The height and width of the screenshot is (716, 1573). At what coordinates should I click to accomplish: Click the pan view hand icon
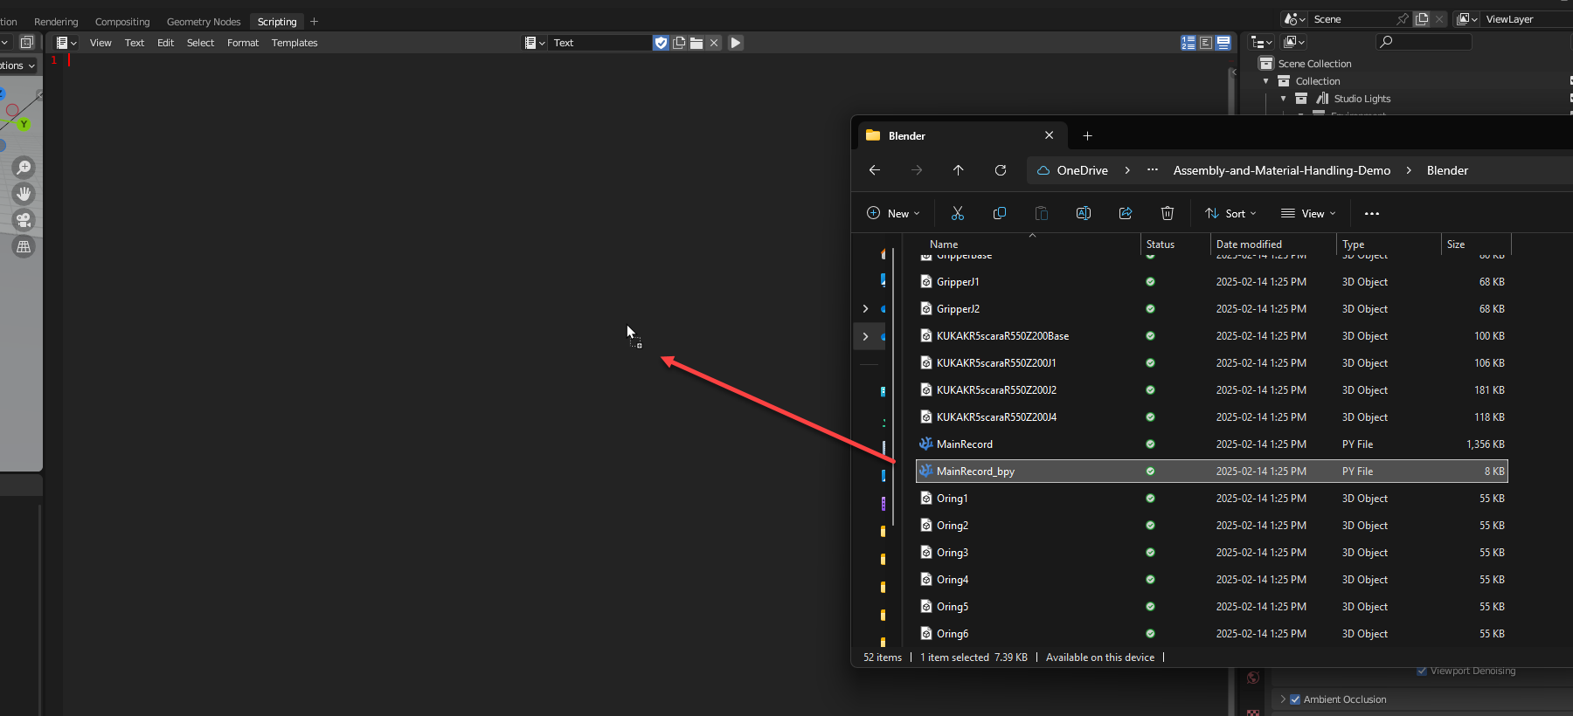point(24,194)
